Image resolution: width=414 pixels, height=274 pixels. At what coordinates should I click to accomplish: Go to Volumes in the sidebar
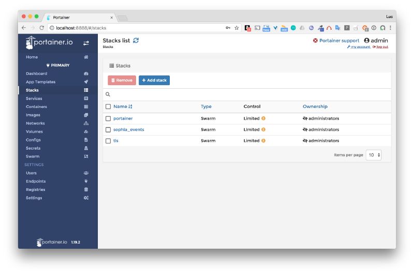point(34,132)
